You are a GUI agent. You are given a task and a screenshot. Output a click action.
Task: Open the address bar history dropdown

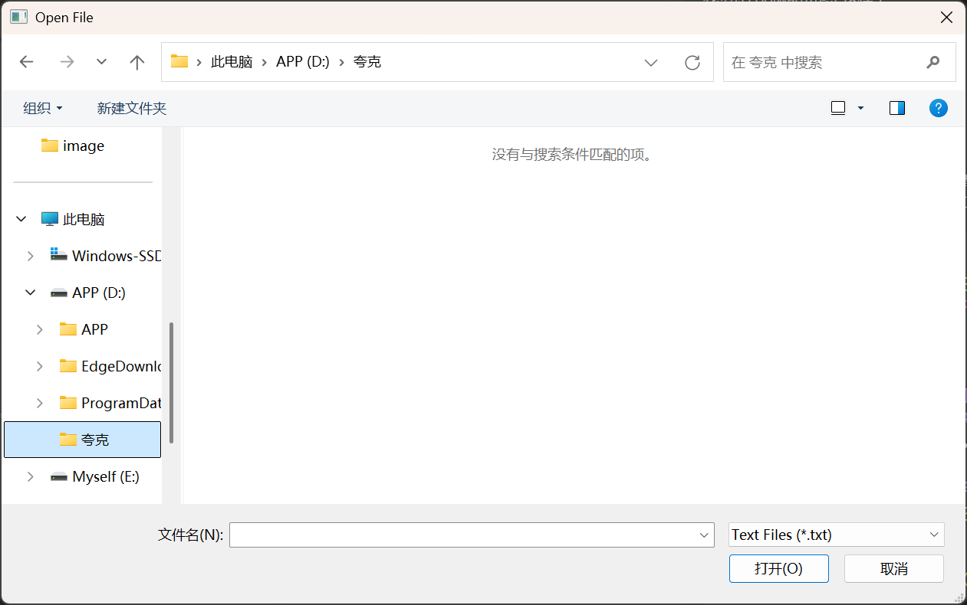pos(651,62)
